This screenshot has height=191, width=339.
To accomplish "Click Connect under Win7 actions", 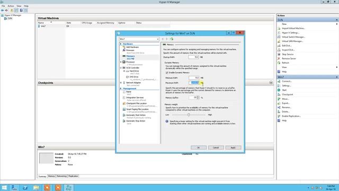I will [x=287, y=81].
